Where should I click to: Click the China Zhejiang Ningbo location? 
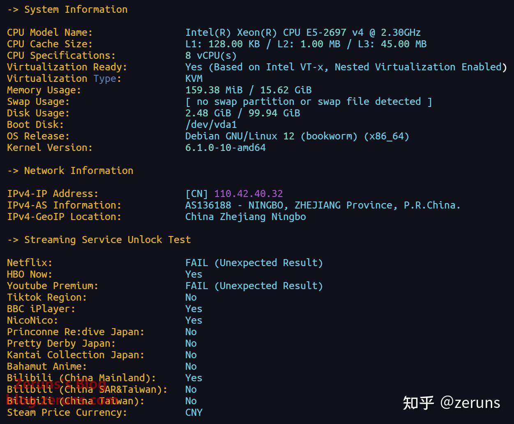tap(245, 217)
